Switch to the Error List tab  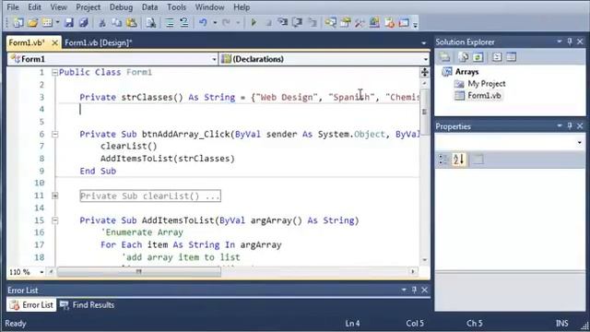coord(31,305)
